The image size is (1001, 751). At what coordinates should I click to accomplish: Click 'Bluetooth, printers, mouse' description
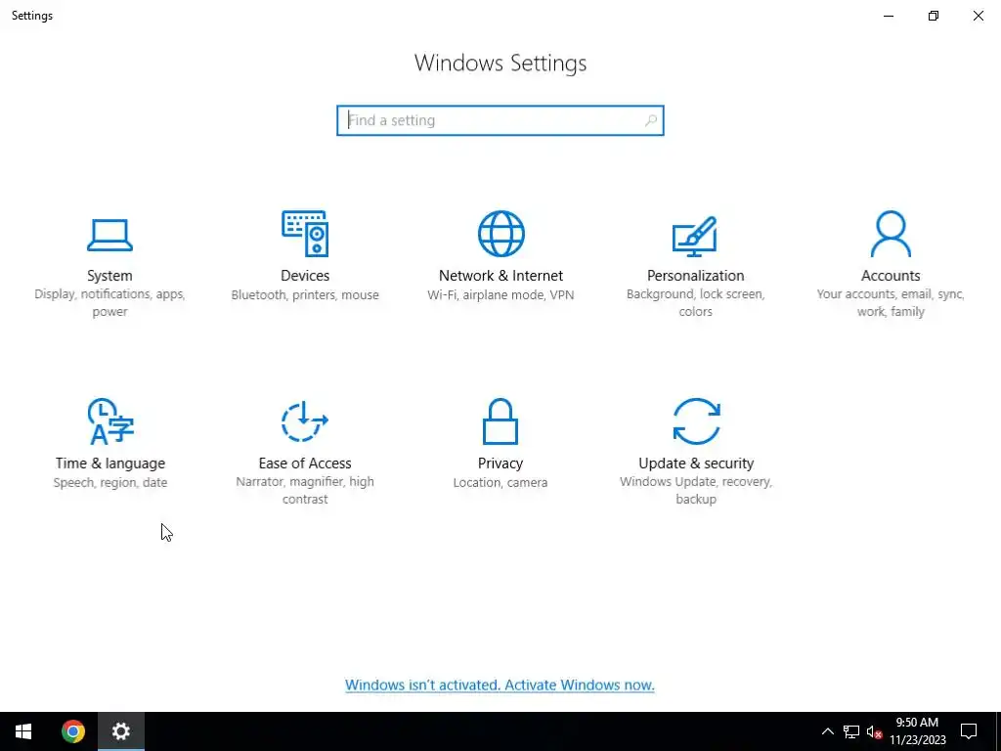[x=305, y=295]
